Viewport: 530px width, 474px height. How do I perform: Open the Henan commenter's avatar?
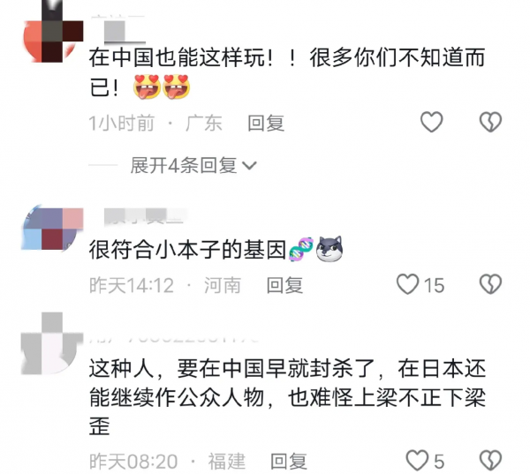click(52, 229)
